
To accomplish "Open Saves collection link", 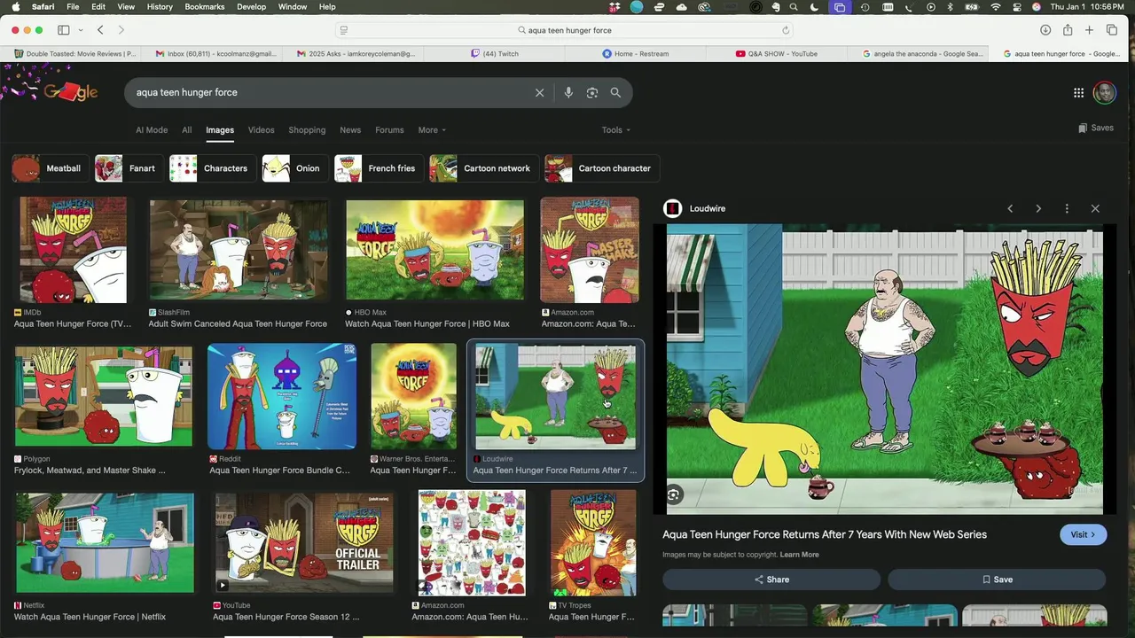I will 1096,128.
